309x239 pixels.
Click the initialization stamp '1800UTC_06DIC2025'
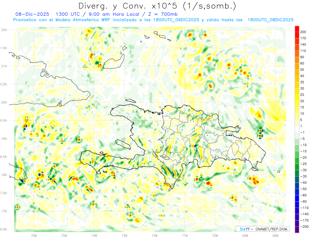(176, 20)
